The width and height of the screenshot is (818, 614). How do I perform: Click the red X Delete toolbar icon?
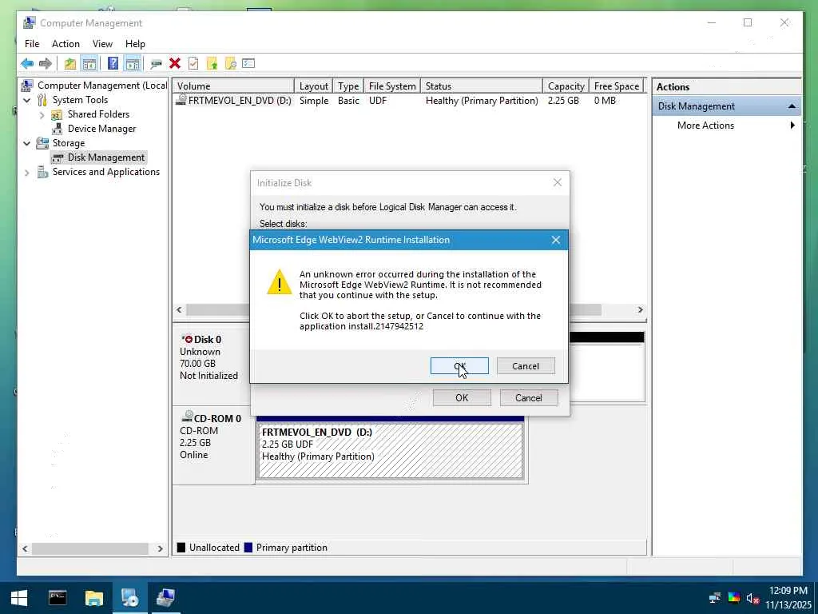coord(175,64)
